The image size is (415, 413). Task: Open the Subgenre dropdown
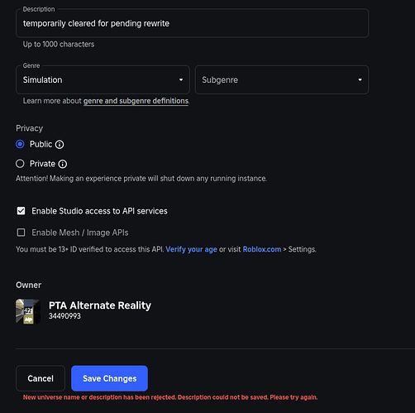[282, 79]
